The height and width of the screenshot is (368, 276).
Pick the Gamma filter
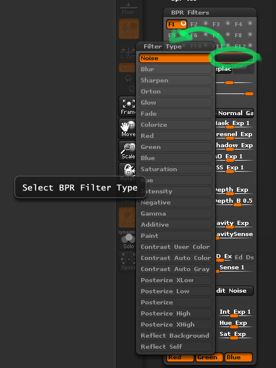tap(176, 214)
